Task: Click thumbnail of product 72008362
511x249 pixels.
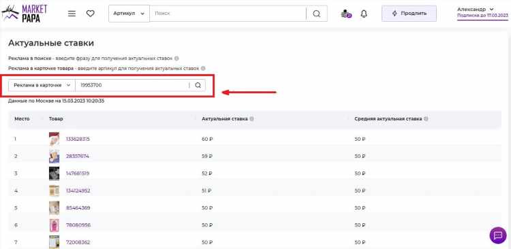Action: (54, 242)
